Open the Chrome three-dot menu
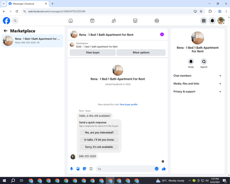Image resolution: width=230 pixels, height=184 pixels. point(226,11)
